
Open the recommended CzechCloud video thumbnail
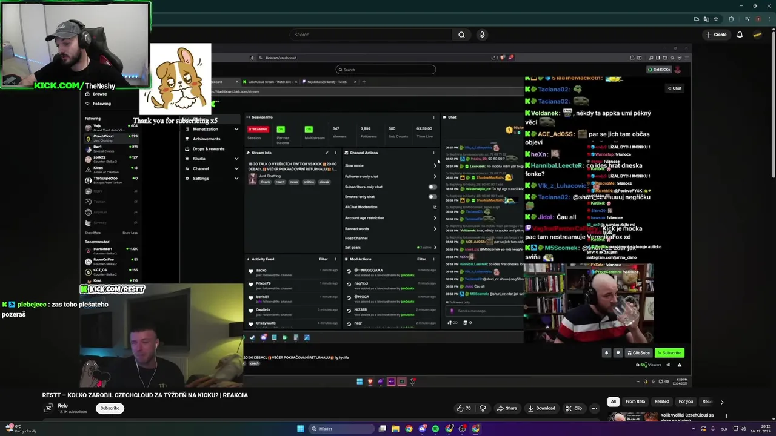click(x=633, y=417)
